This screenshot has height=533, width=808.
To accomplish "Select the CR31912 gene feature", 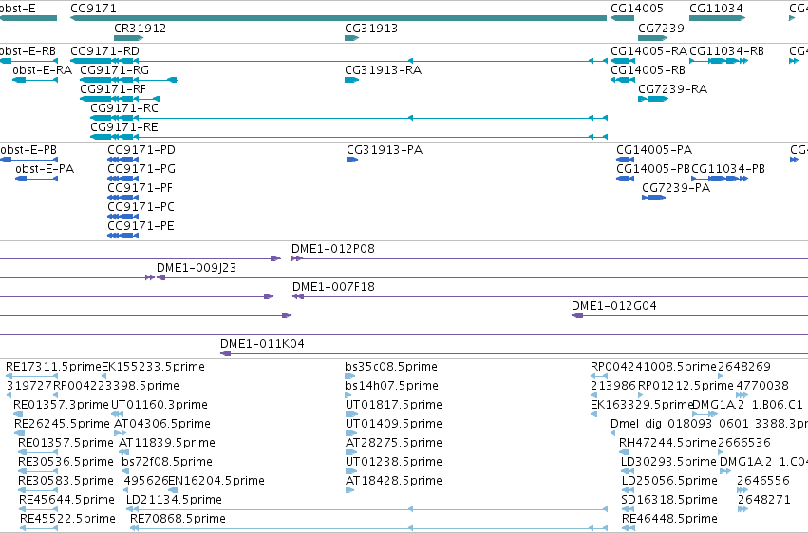I will pos(128,38).
